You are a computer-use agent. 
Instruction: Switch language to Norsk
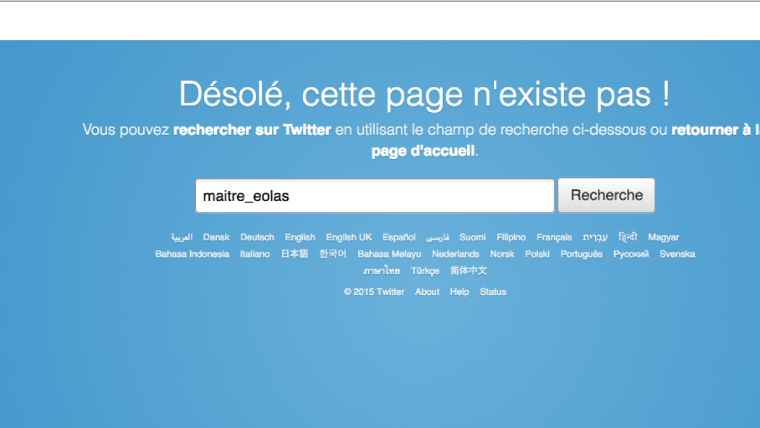click(x=502, y=254)
